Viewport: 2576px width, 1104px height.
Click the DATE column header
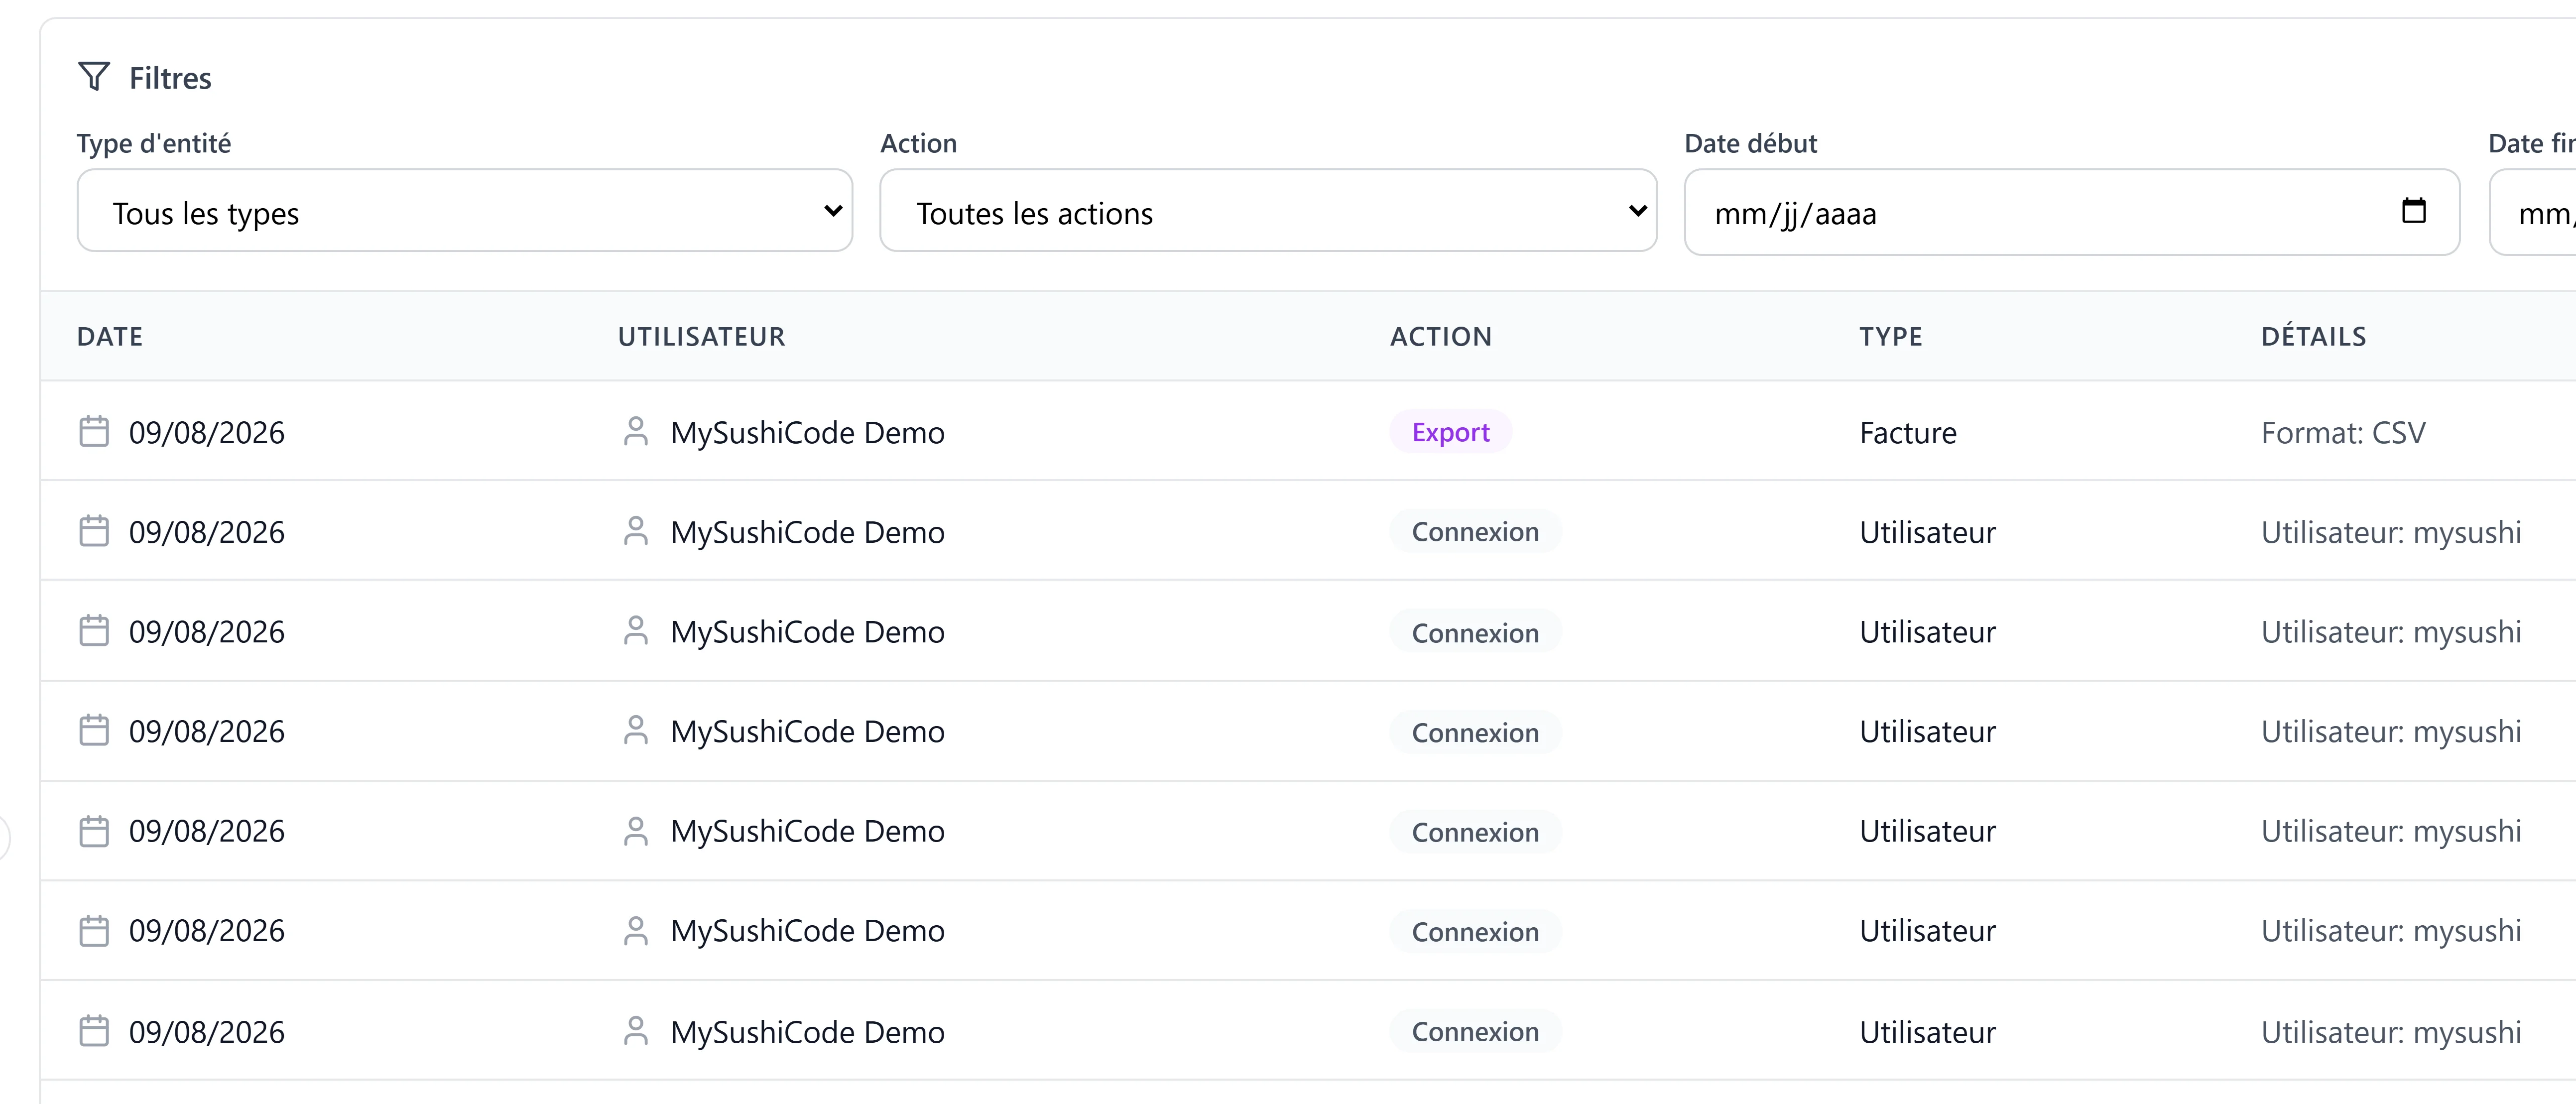click(x=110, y=337)
